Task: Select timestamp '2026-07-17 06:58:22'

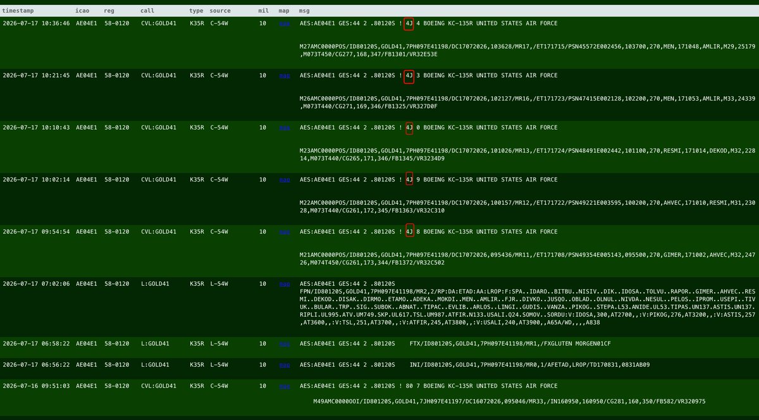Action: [36, 343]
